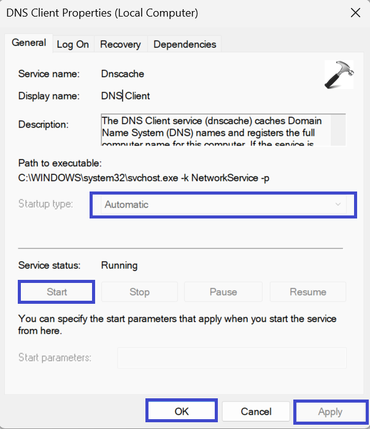Screen dimensions: 370x429
Task: Click the DNS Client display name text
Action: tap(126, 96)
